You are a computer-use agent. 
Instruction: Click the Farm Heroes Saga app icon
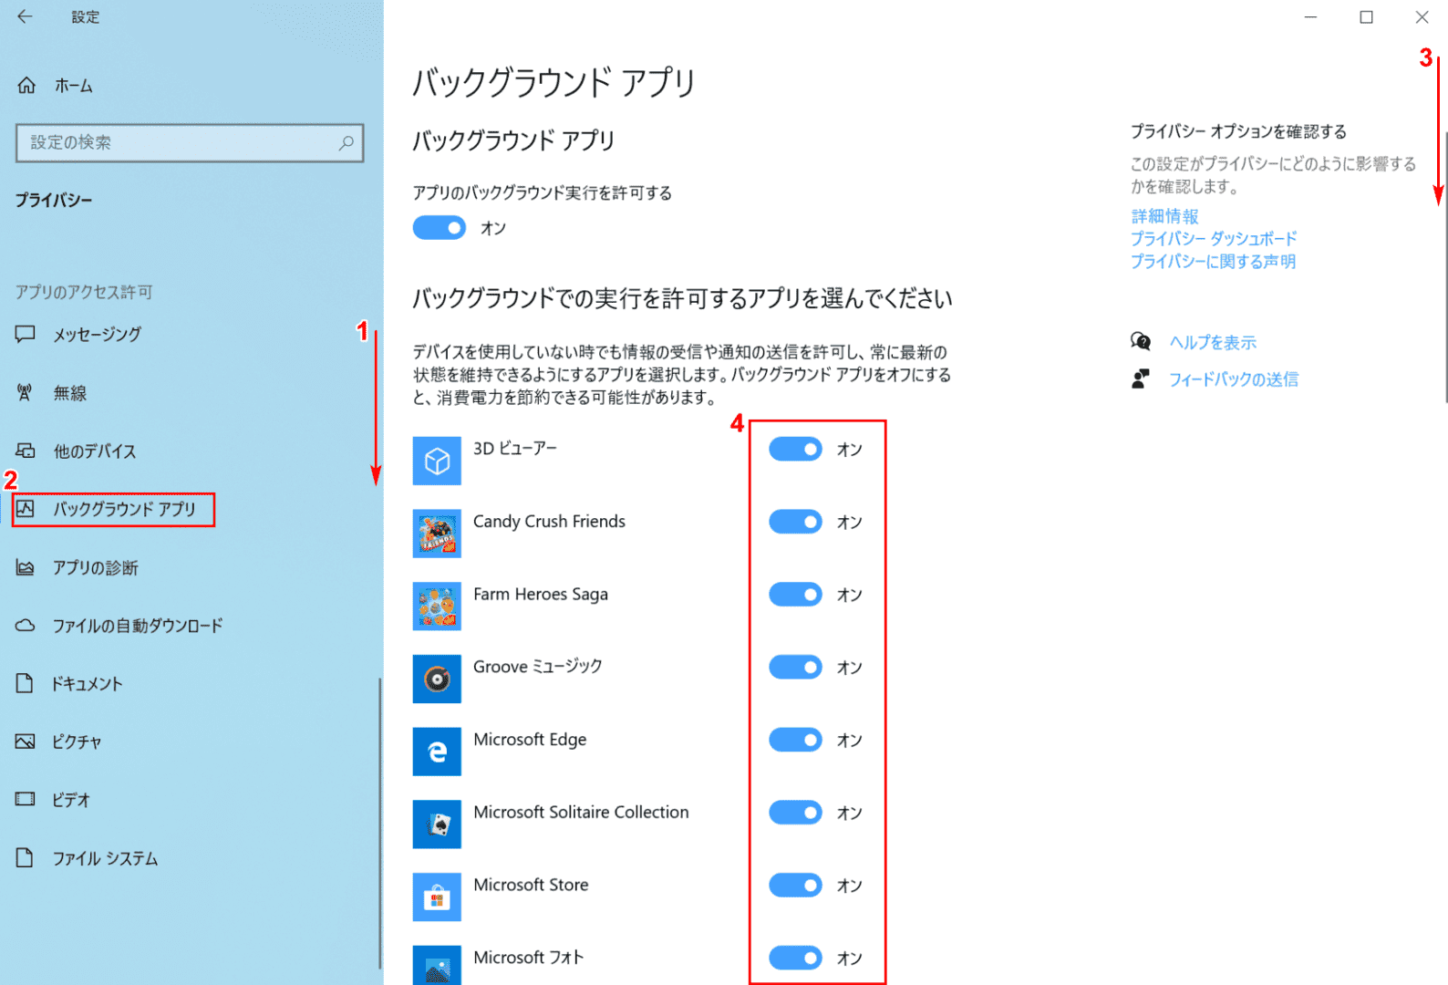[x=437, y=607]
